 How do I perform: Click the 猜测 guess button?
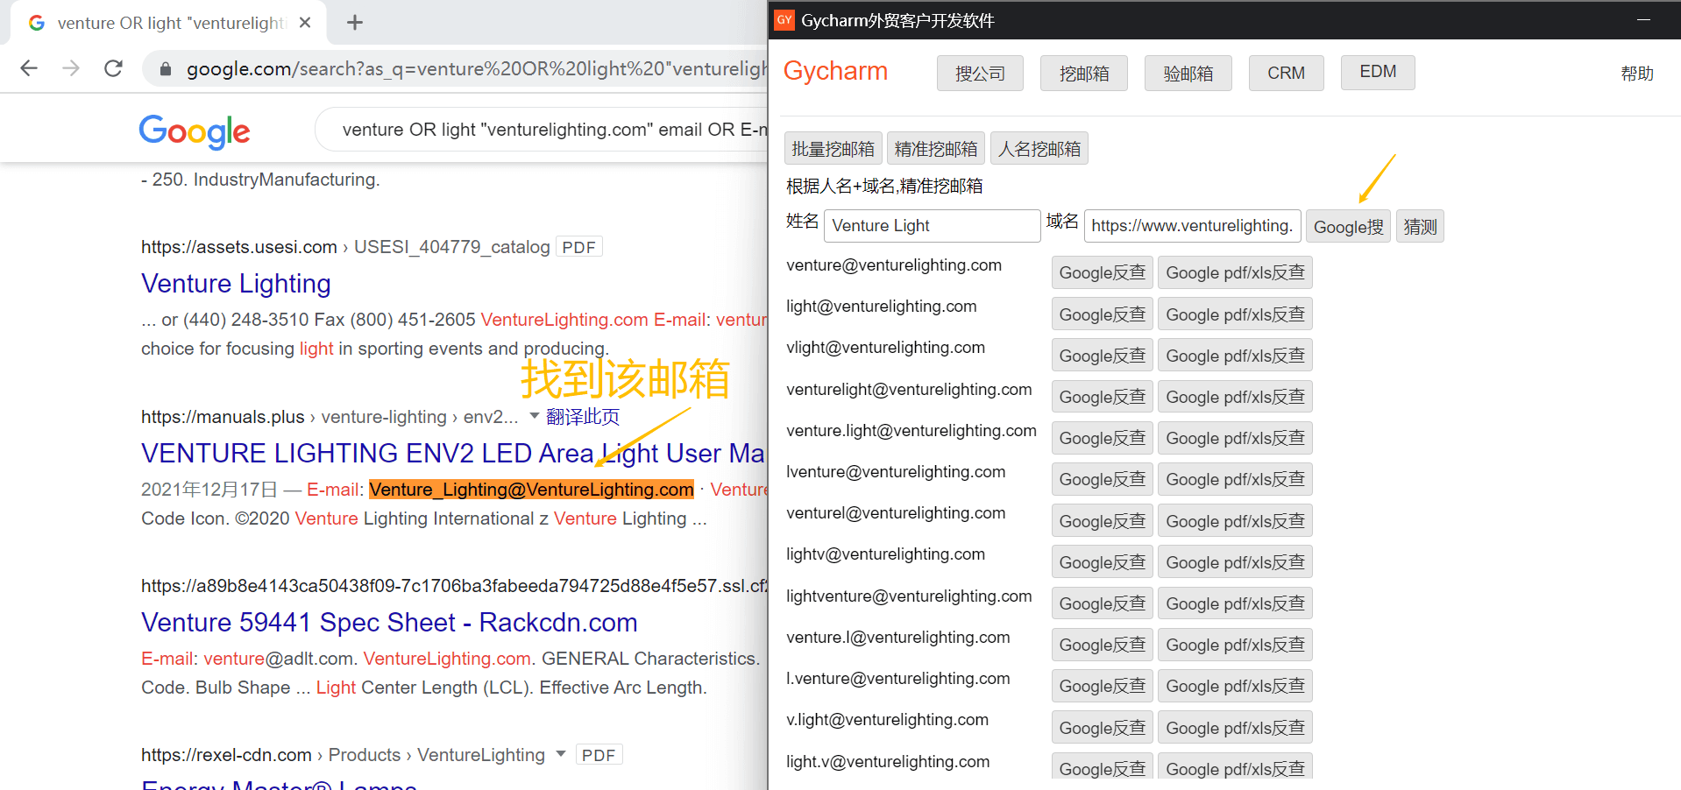click(x=1420, y=227)
